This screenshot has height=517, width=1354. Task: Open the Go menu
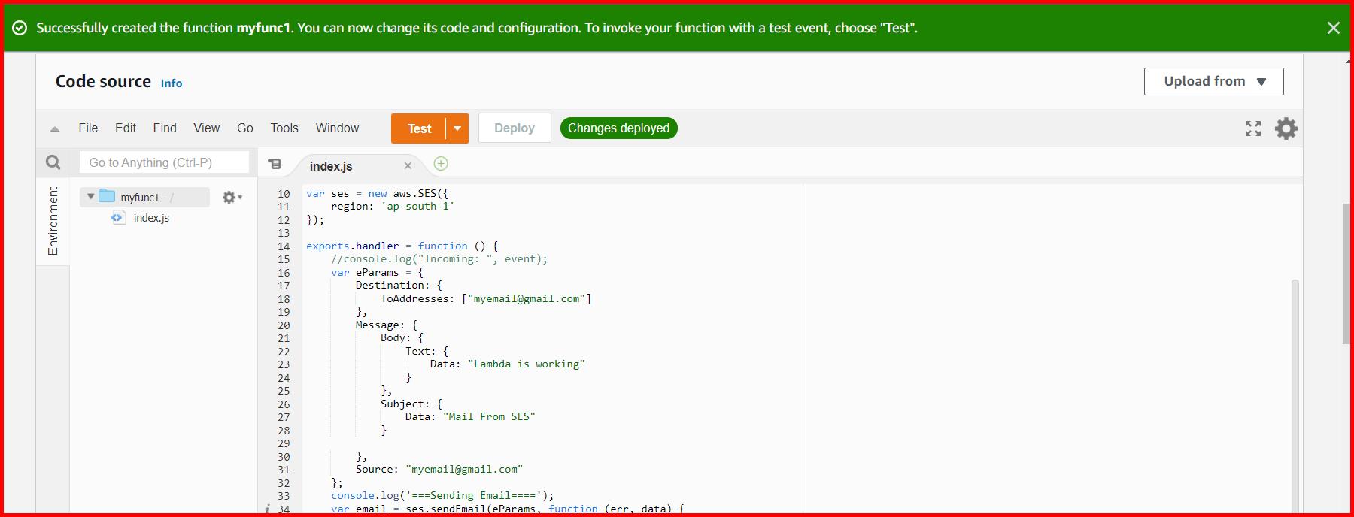pos(245,128)
